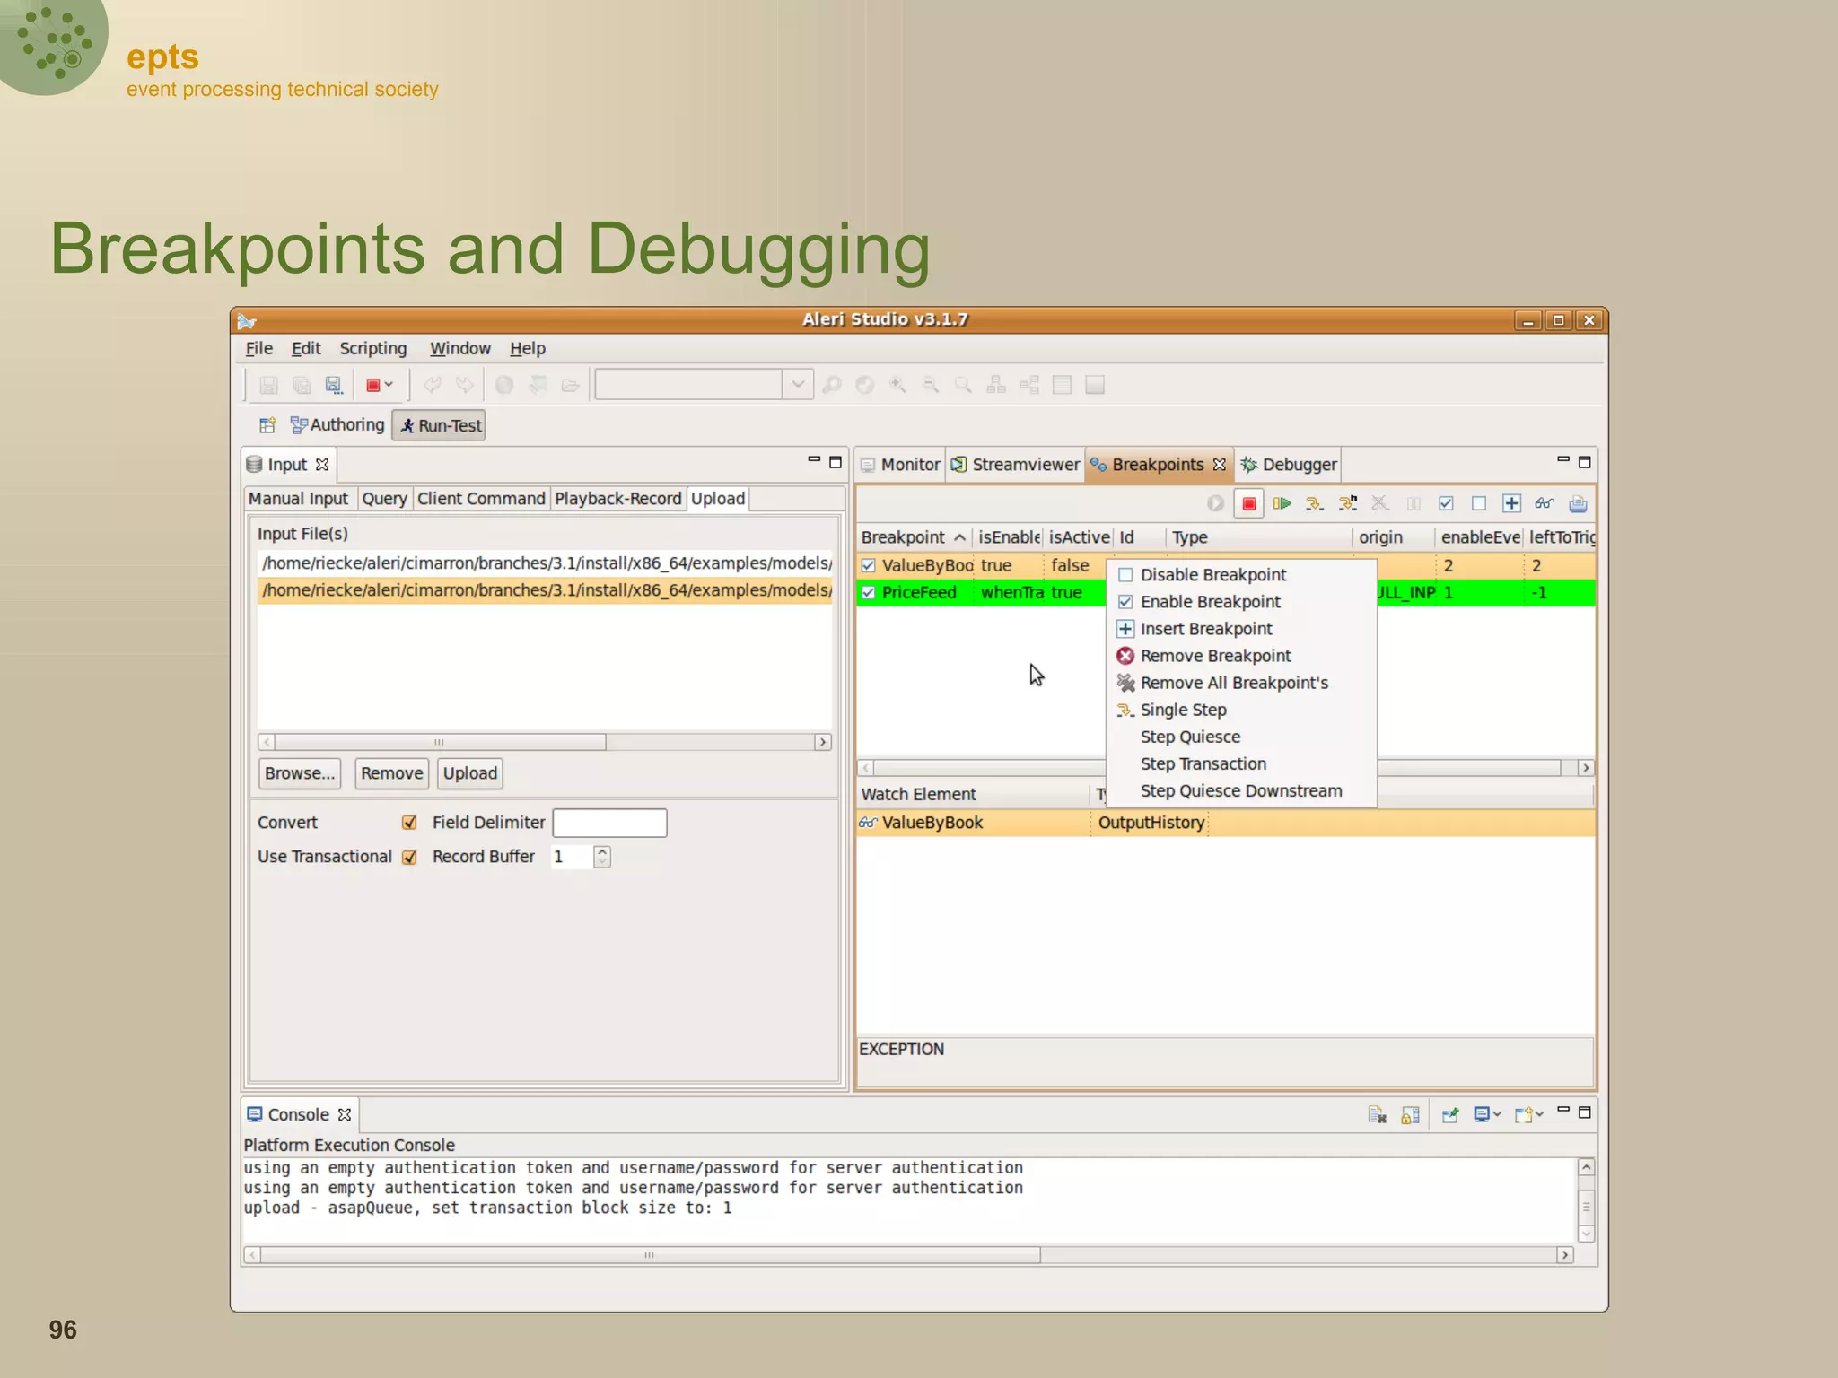Image resolution: width=1838 pixels, height=1378 pixels.
Task: Click the Disable Breakpoint empty-box toolbar icon
Action: tap(1479, 503)
